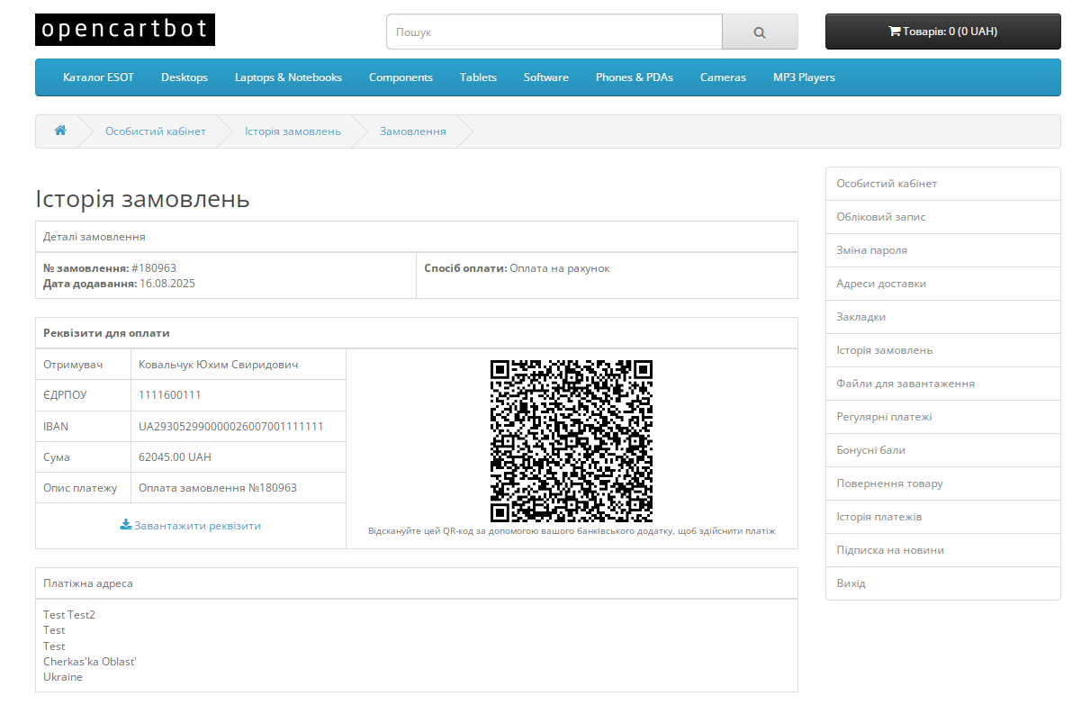This screenshot has width=1090, height=705.
Task: Click recipient name Ковальчук Юхим Свиридович
Action: pyautogui.click(x=219, y=365)
